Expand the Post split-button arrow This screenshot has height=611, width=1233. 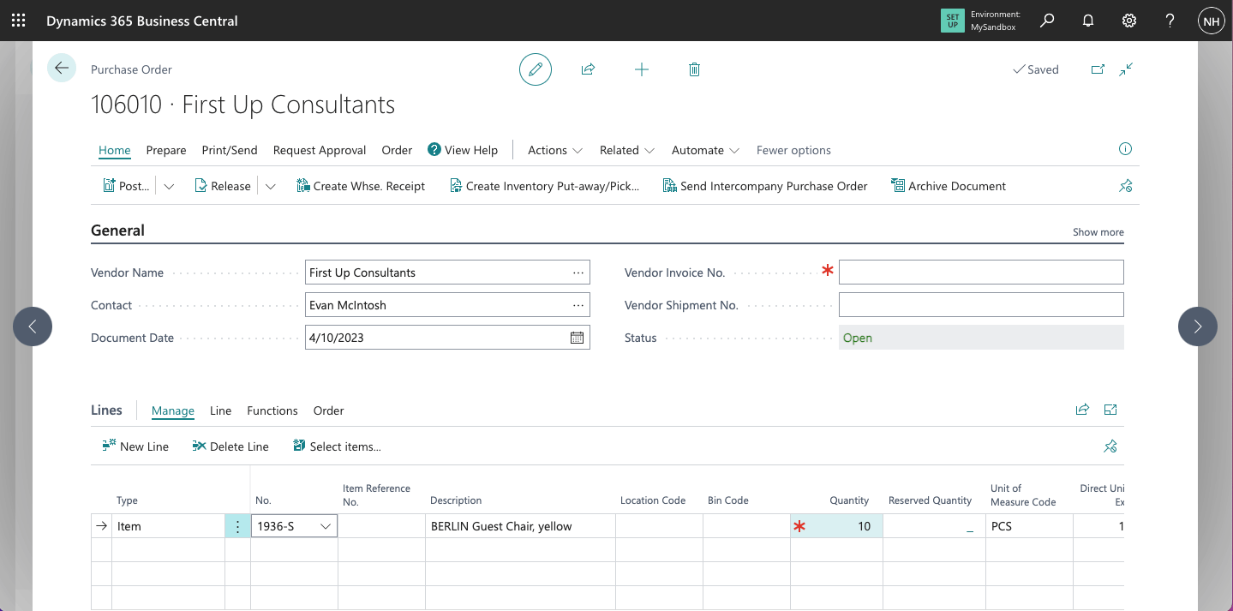[169, 186]
